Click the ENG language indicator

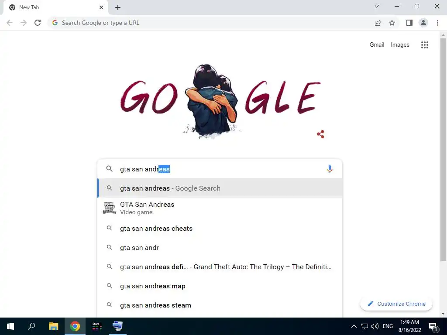(388, 326)
